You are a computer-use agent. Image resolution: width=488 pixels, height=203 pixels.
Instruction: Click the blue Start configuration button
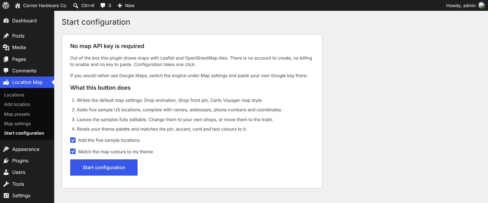tap(104, 167)
